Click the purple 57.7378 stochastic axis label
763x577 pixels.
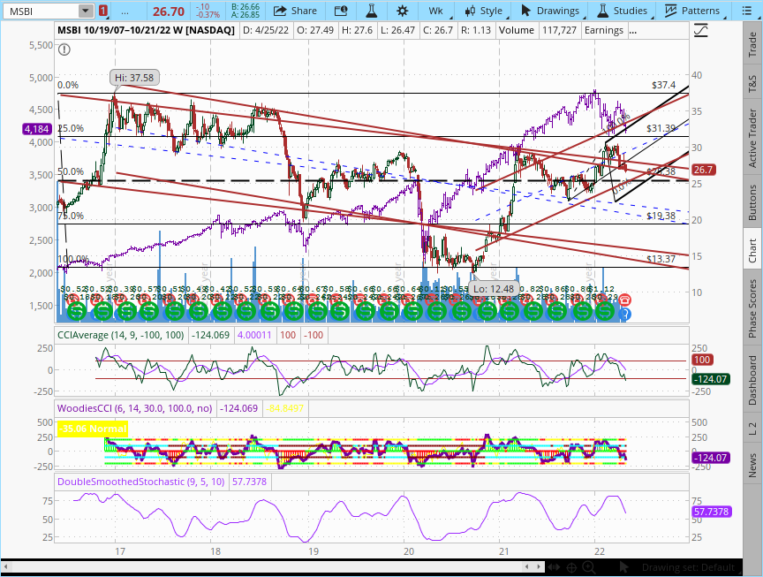point(712,512)
